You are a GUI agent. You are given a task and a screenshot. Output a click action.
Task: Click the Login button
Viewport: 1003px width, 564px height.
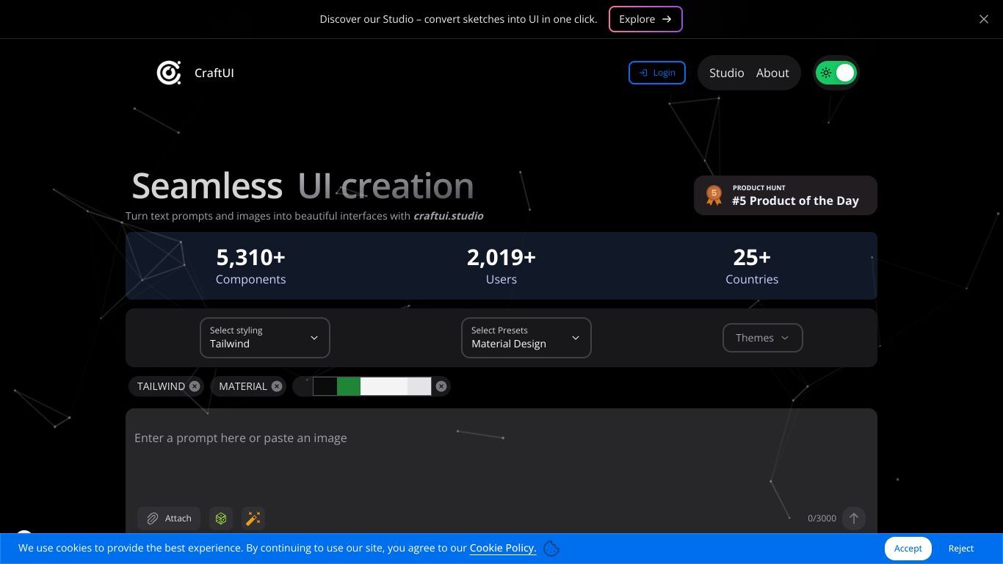657,73
